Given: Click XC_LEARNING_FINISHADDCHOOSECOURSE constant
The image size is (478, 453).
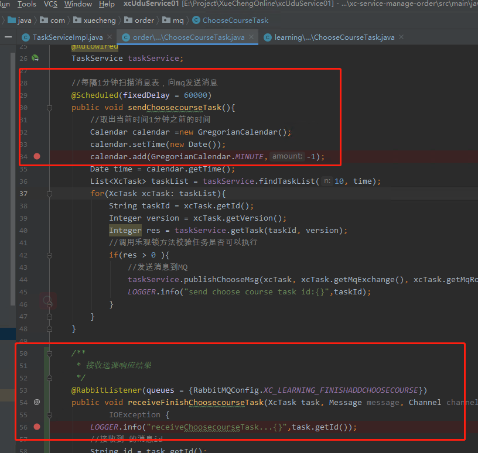Looking at the screenshot, I should 340,390.
